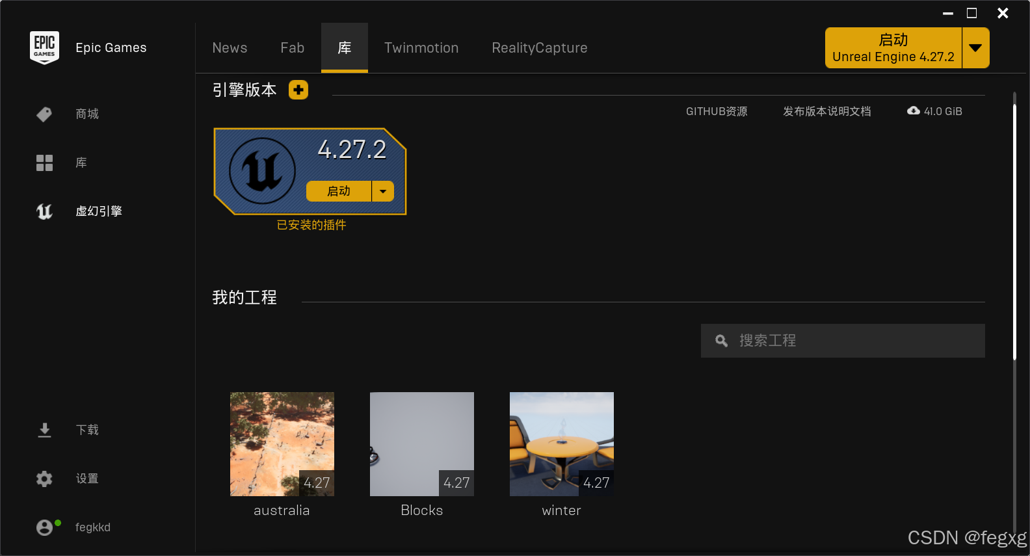Open the Blocks project thumbnail
1030x556 pixels.
click(x=422, y=444)
